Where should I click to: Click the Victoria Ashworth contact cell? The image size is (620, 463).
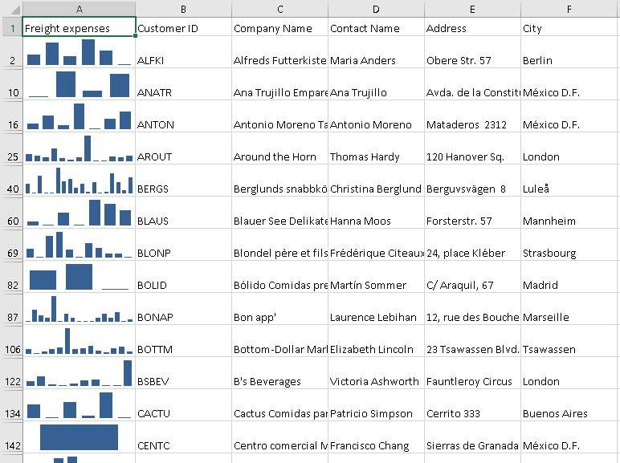376,381
